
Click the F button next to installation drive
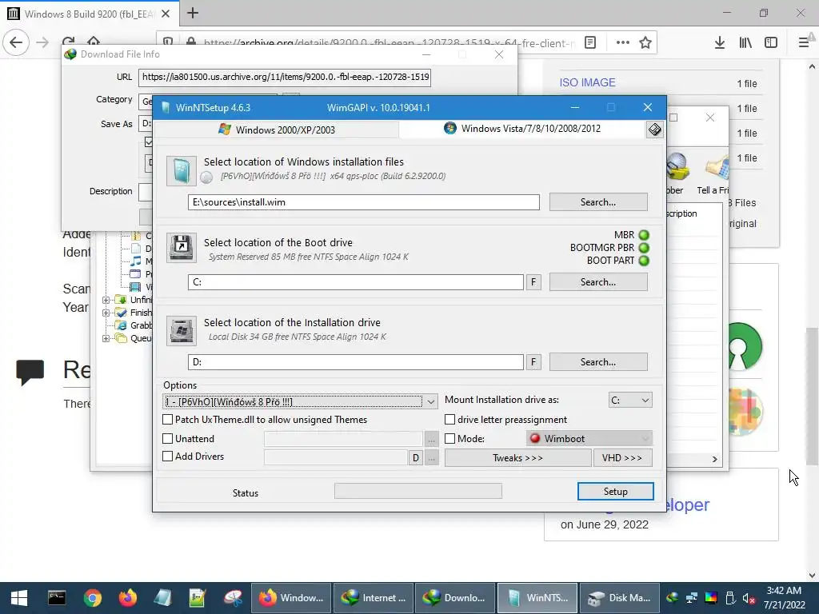click(533, 362)
